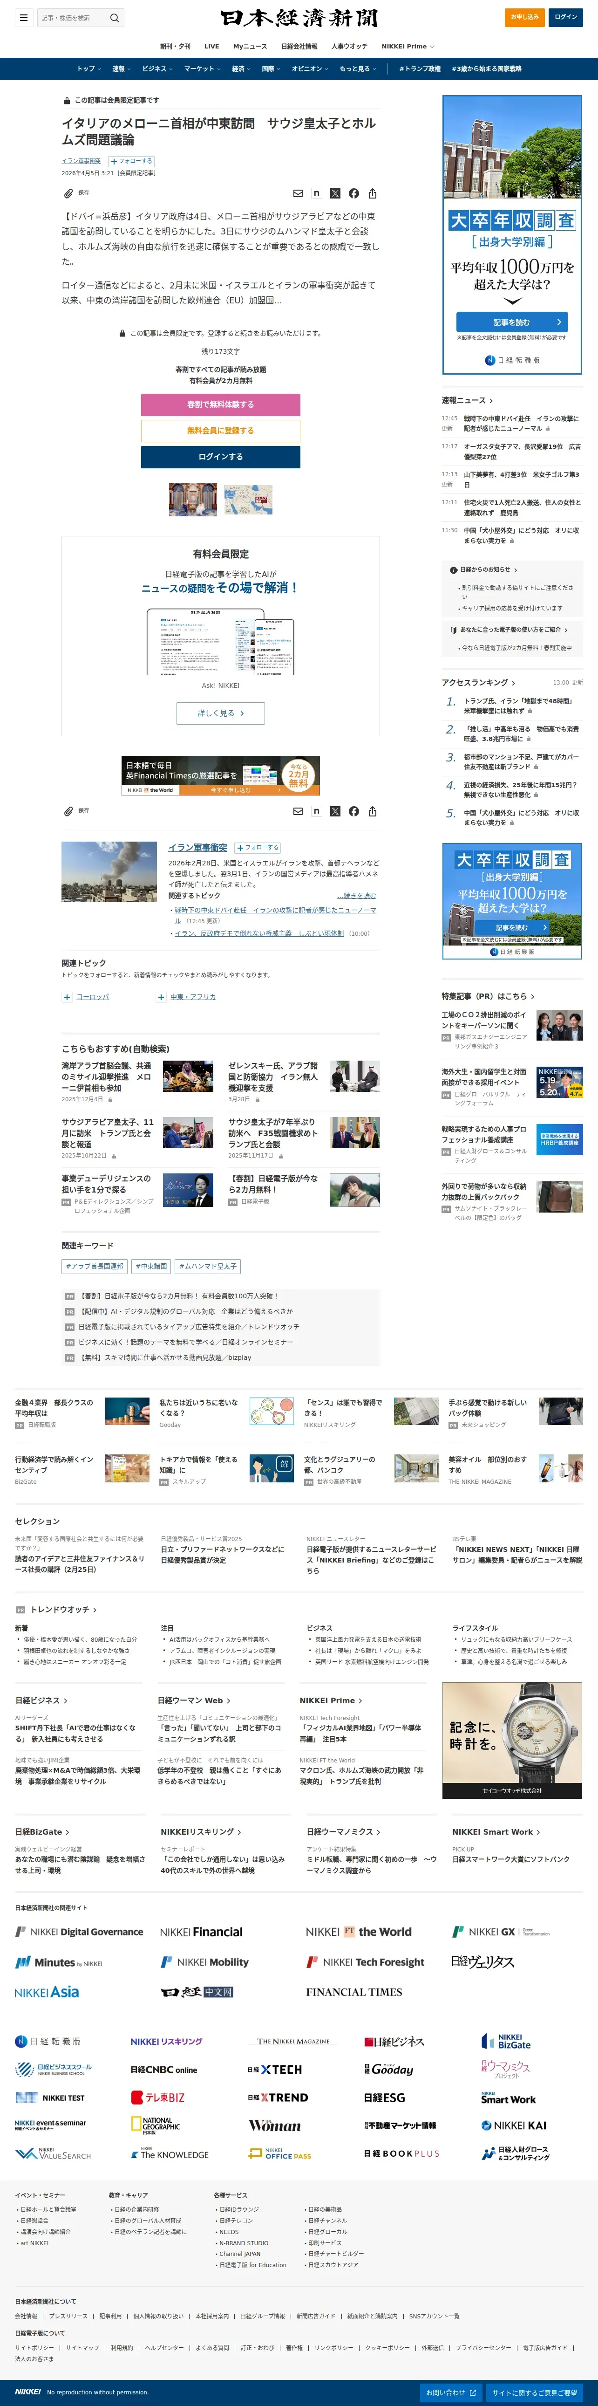Open the hamburger menu in the header
Screen dimensions: 598x2406
(x=24, y=18)
